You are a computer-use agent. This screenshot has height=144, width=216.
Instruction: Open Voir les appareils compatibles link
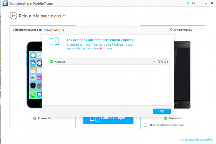click(196, 140)
